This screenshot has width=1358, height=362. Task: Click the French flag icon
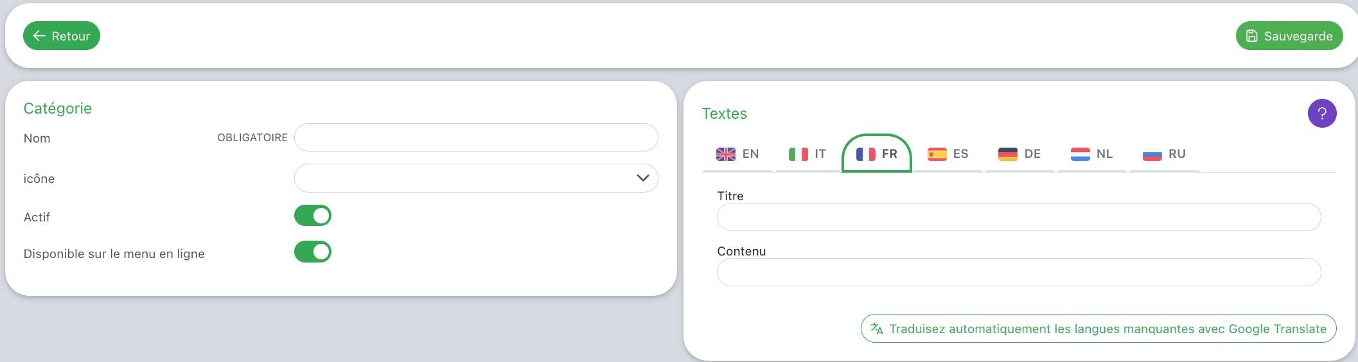tap(865, 154)
